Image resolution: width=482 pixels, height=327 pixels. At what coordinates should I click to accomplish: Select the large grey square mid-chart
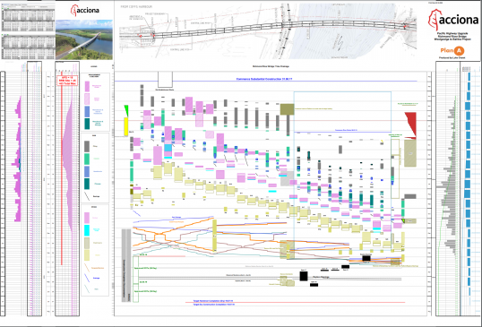click(287, 178)
